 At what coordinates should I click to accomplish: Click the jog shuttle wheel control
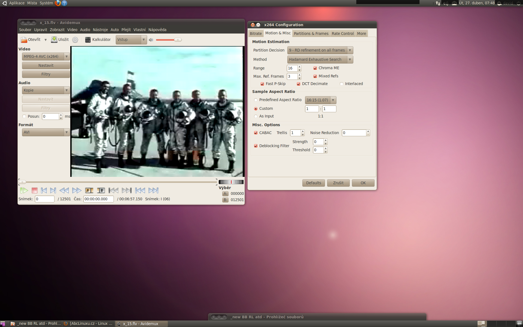click(231, 182)
